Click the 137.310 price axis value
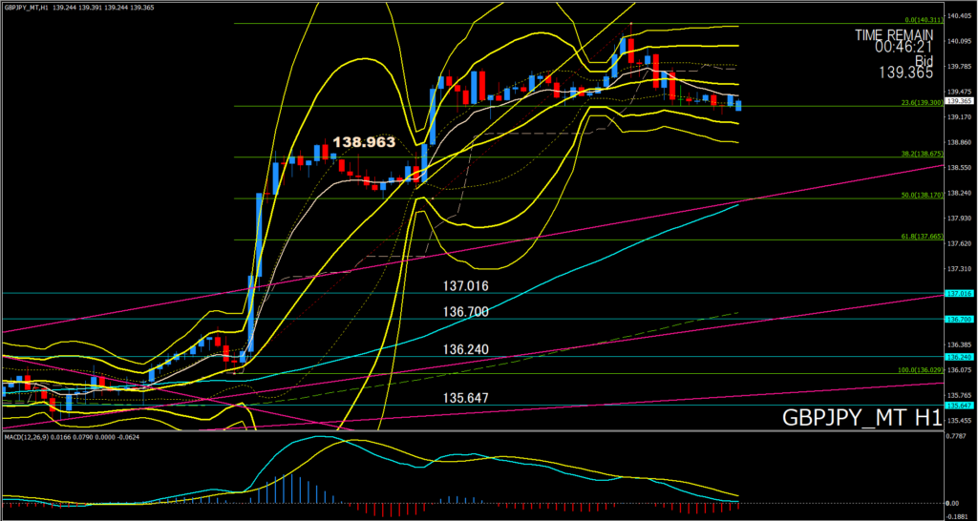Viewport: 978px width, 521px height. tap(961, 268)
